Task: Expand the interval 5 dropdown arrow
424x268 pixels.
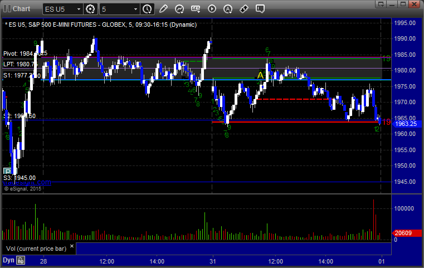Action: 136,9
